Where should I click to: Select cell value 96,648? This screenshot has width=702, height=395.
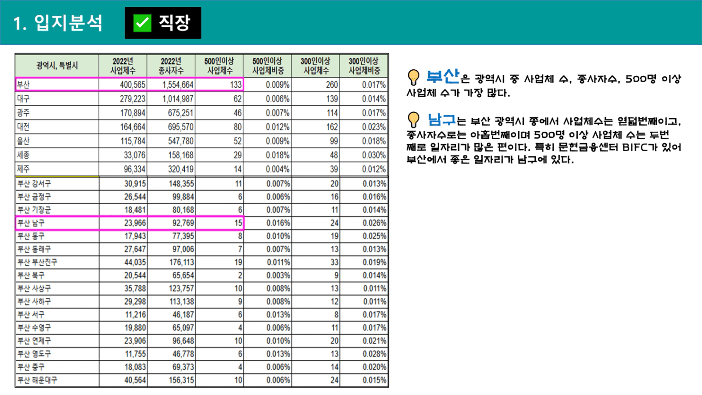coord(183,341)
